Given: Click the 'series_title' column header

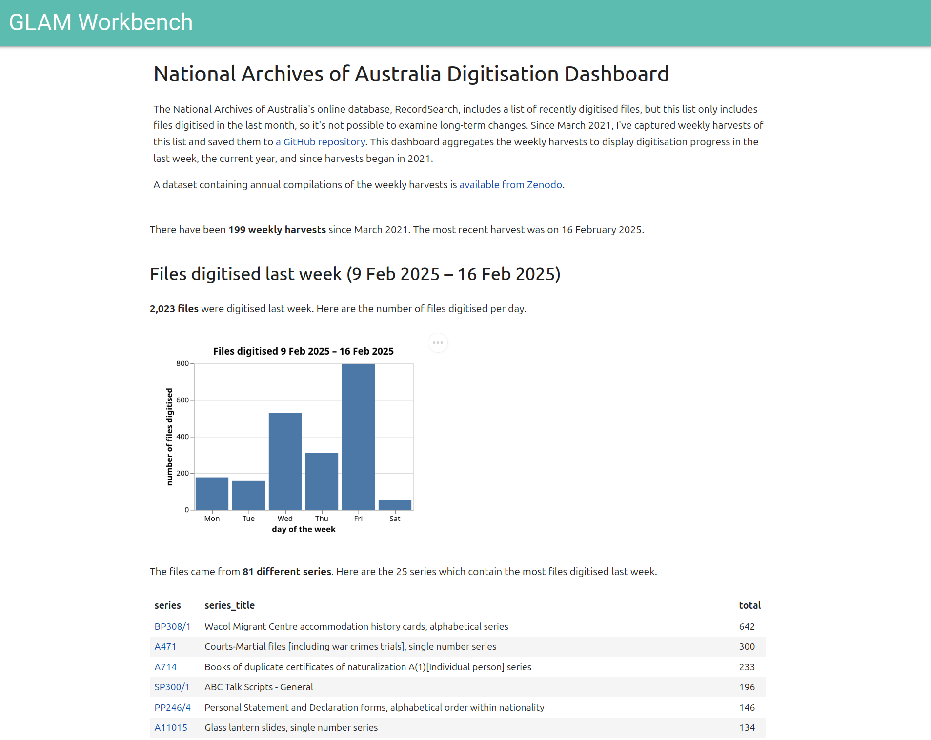Looking at the screenshot, I should tap(229, 605).
